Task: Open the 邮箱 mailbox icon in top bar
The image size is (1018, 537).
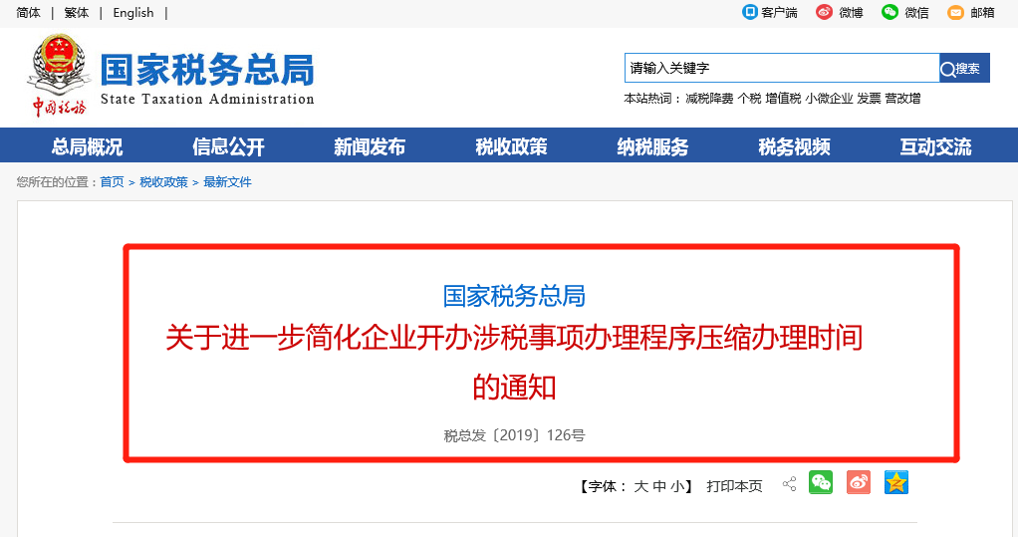Action: 955,12
